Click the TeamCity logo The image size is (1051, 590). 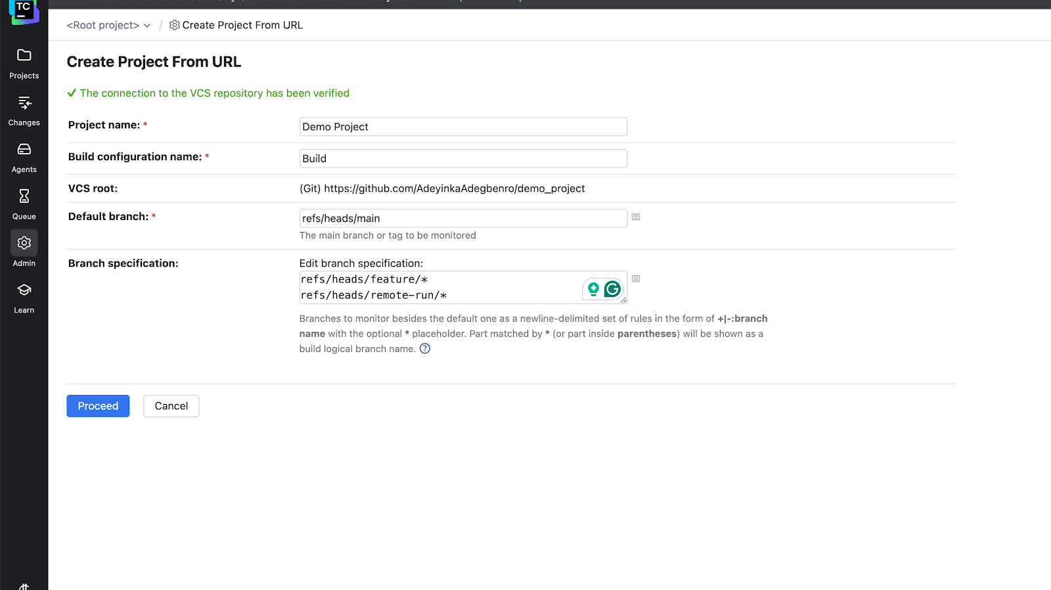(24, 10)
